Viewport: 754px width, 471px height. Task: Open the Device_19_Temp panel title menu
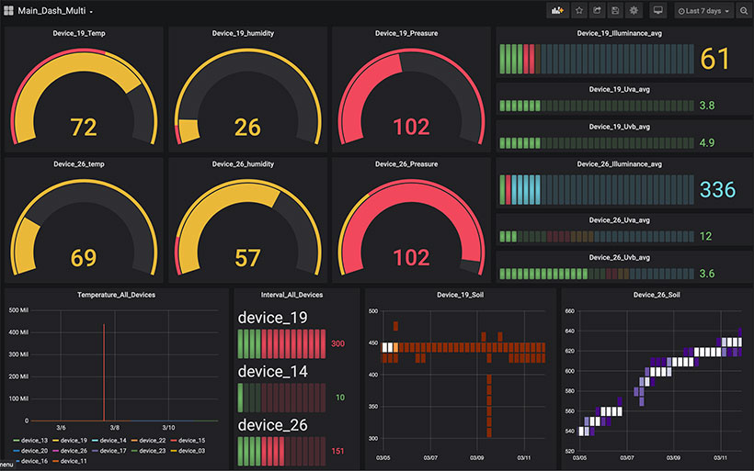coord(79,33)
